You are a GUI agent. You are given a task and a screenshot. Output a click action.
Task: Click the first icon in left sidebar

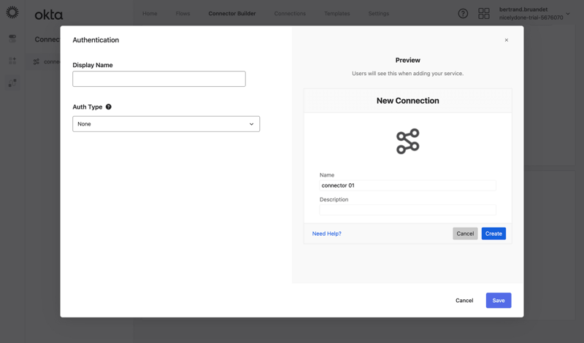[x=12, y=39]
